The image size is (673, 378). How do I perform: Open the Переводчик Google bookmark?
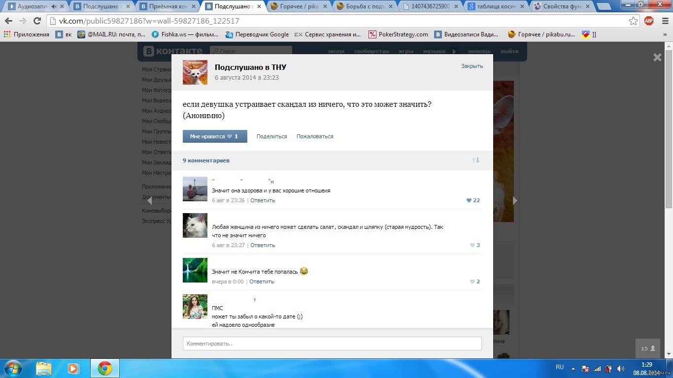(x=257, y=34)
